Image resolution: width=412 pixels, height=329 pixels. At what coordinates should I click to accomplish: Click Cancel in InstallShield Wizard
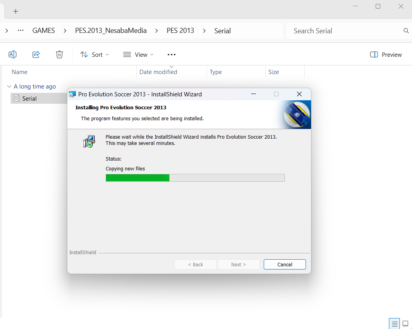[284, 264]
